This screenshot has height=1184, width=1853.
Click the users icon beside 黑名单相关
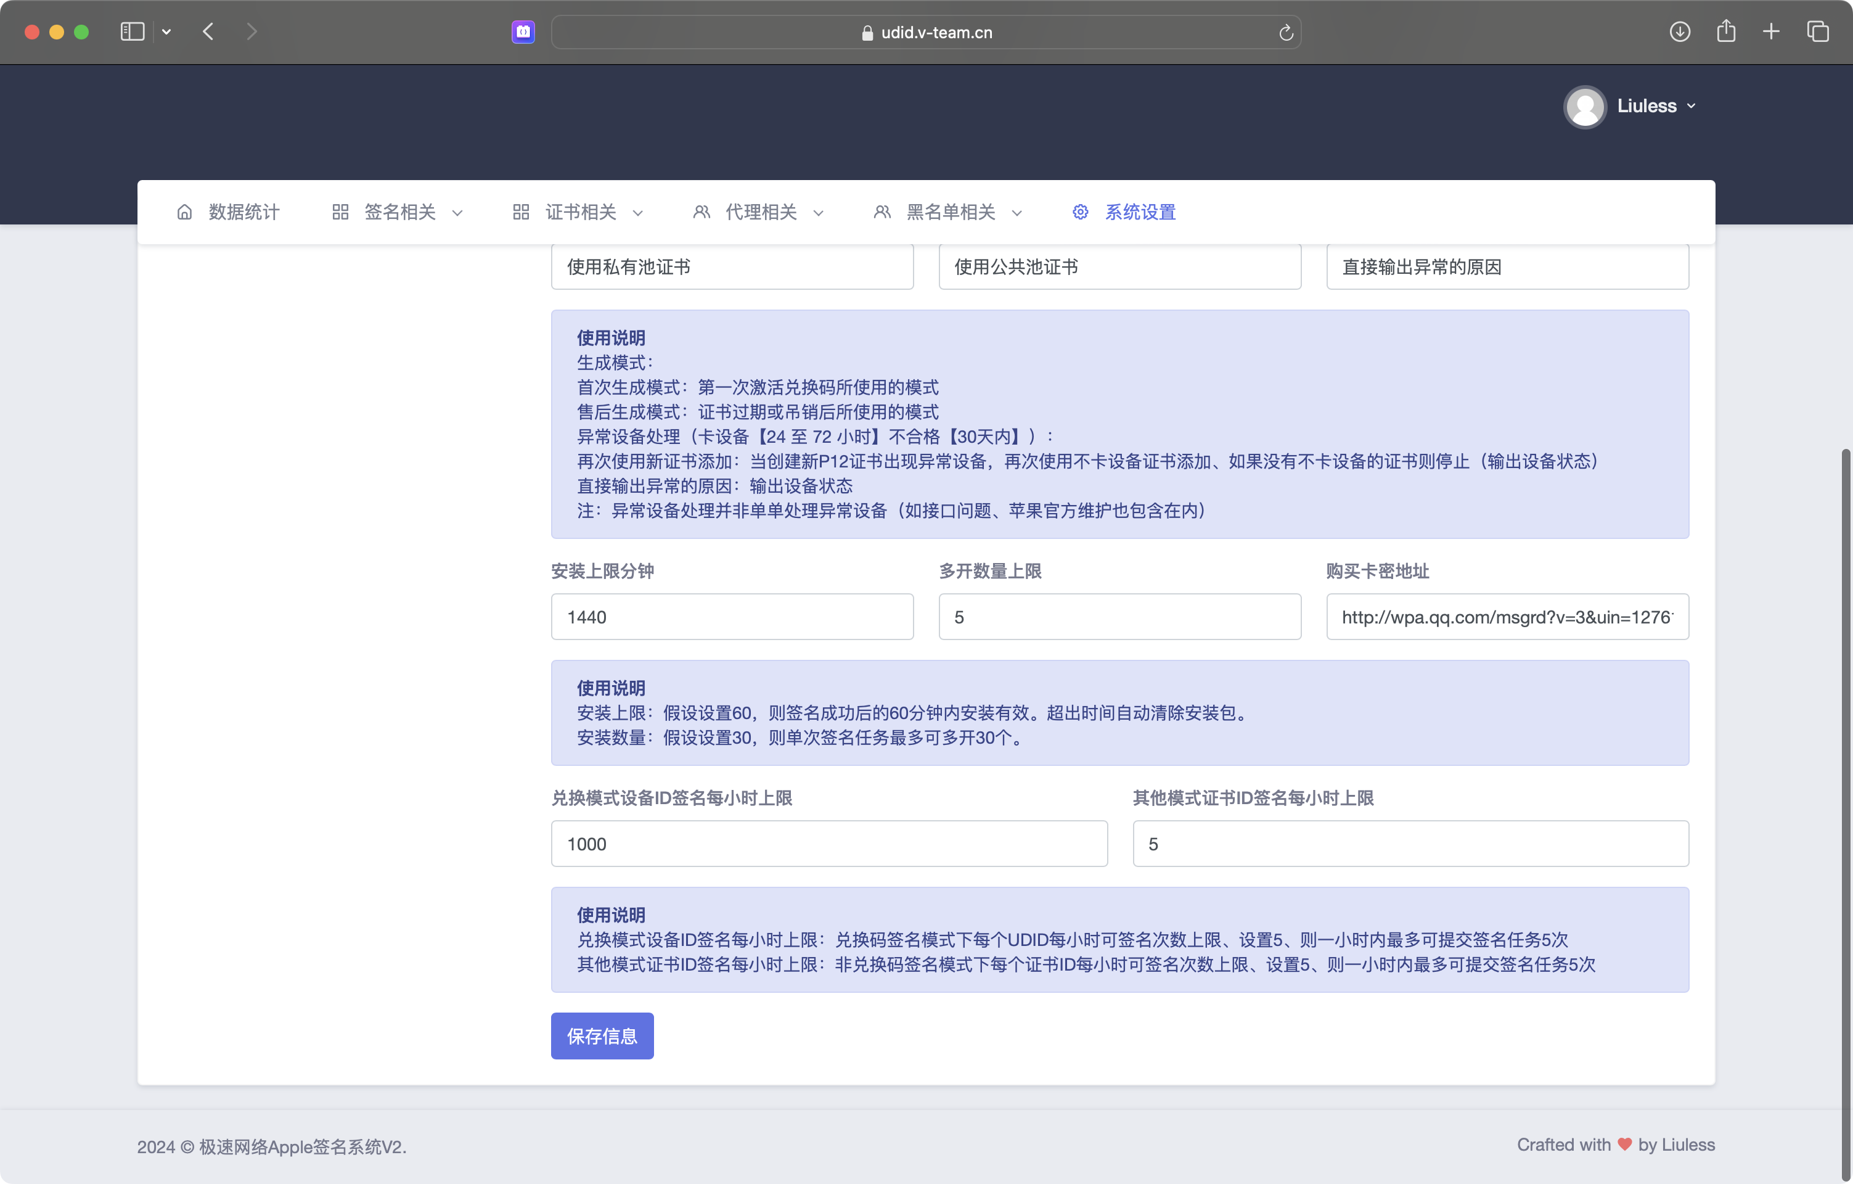point(882,212)
